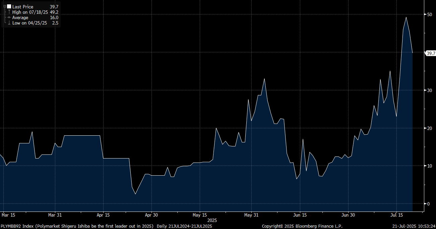The width and height of the screenshot is (436, 229).
Task: Click the 2025 year label below axis
Action: point(213,220)
